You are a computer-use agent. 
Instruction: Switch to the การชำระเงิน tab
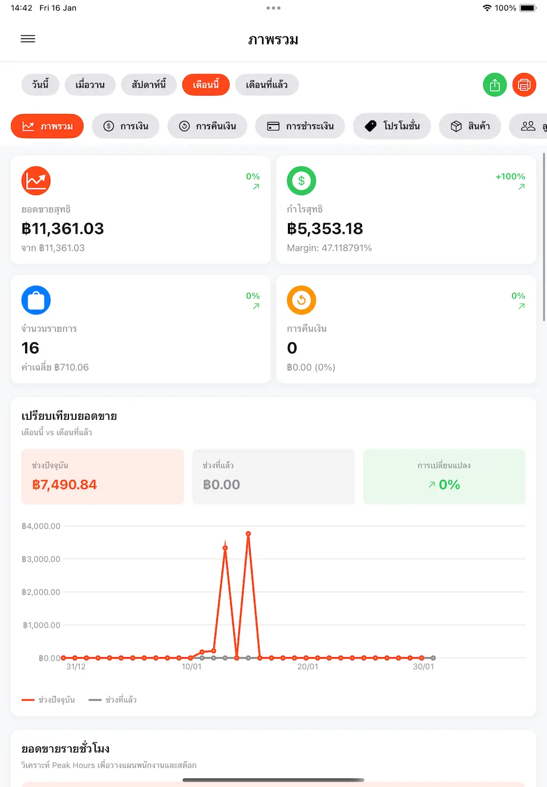point(300,127)
